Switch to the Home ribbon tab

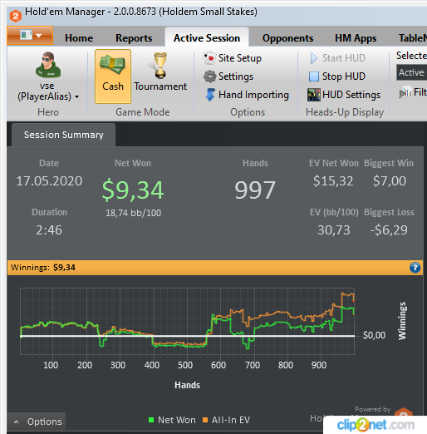point(79,38)
